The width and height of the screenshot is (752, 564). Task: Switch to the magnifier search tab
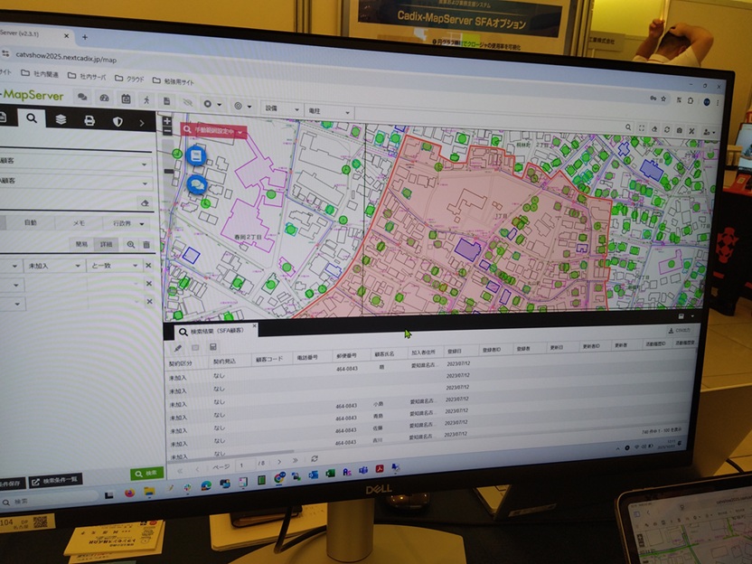click(31, 117)
